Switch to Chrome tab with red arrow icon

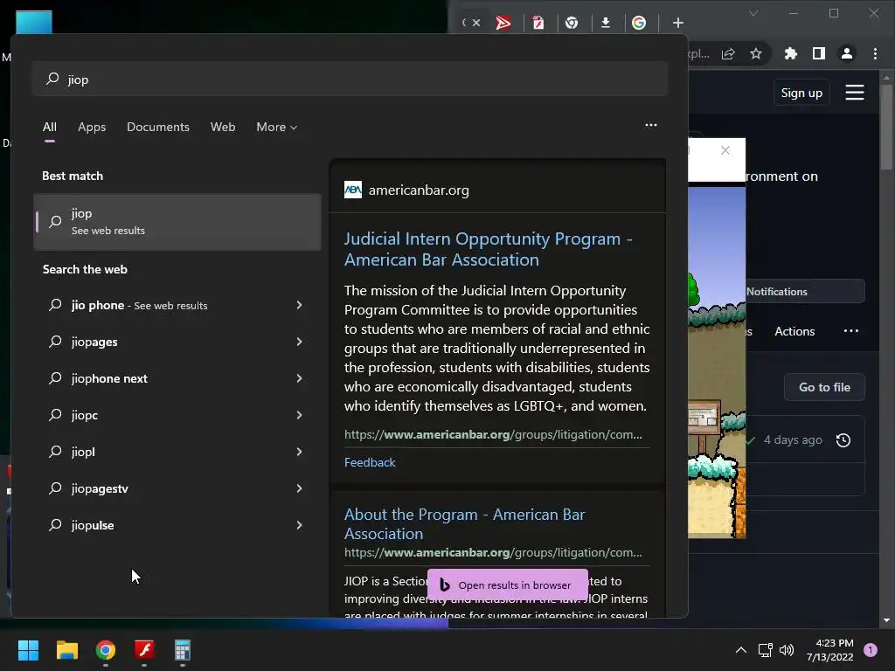coord(503,23)
